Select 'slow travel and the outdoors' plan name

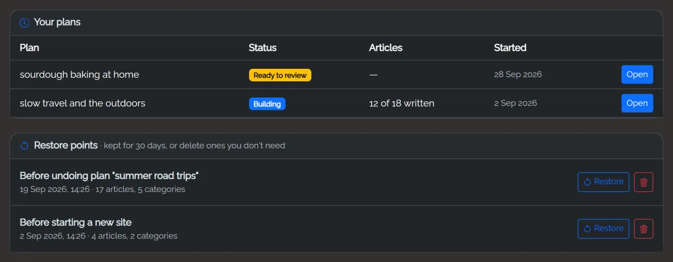point(82,103)
